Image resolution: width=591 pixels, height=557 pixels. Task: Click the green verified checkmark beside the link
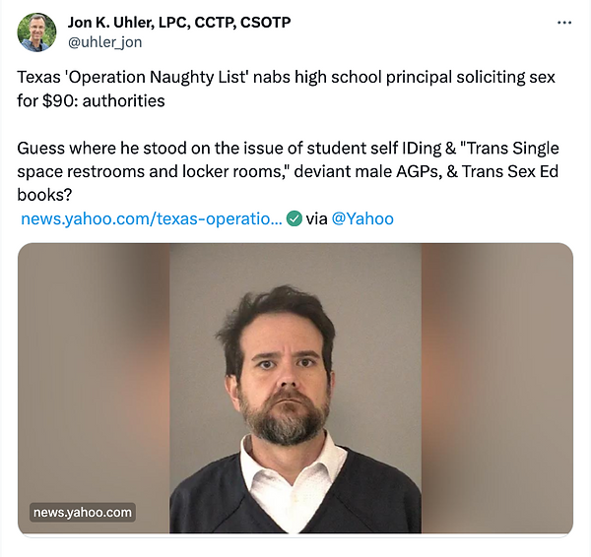click(294, 218)
